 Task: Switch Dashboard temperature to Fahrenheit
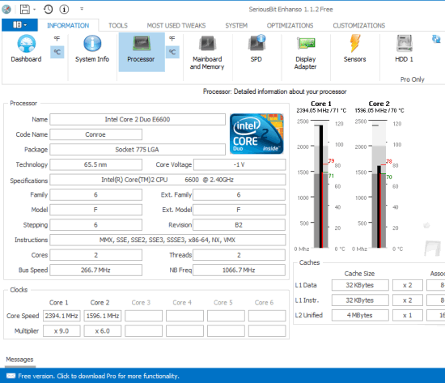click(x=57, y=39)
